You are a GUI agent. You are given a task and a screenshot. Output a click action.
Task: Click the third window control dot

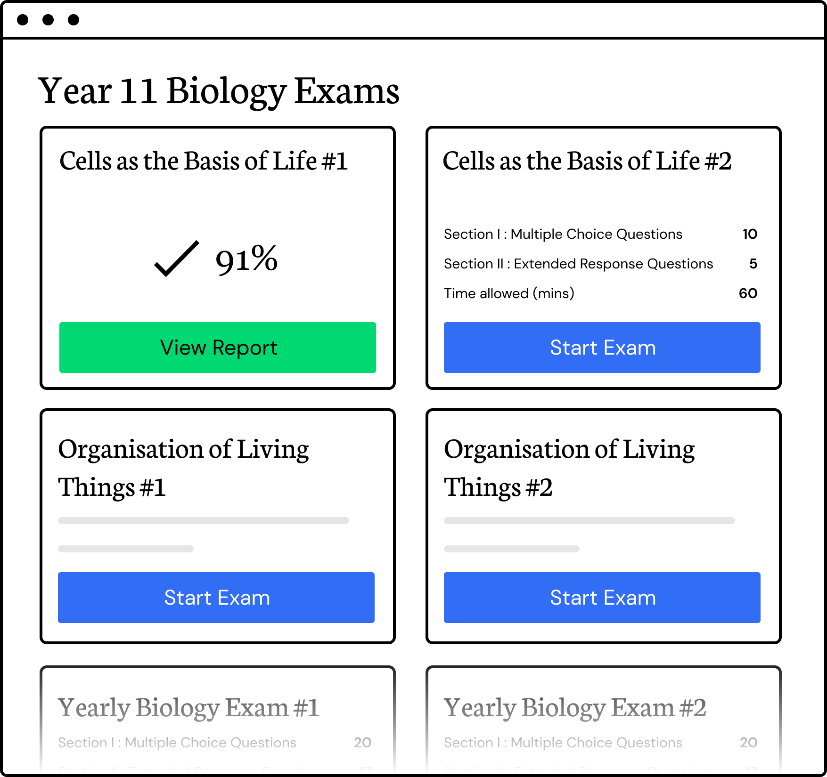click(74, 20)
